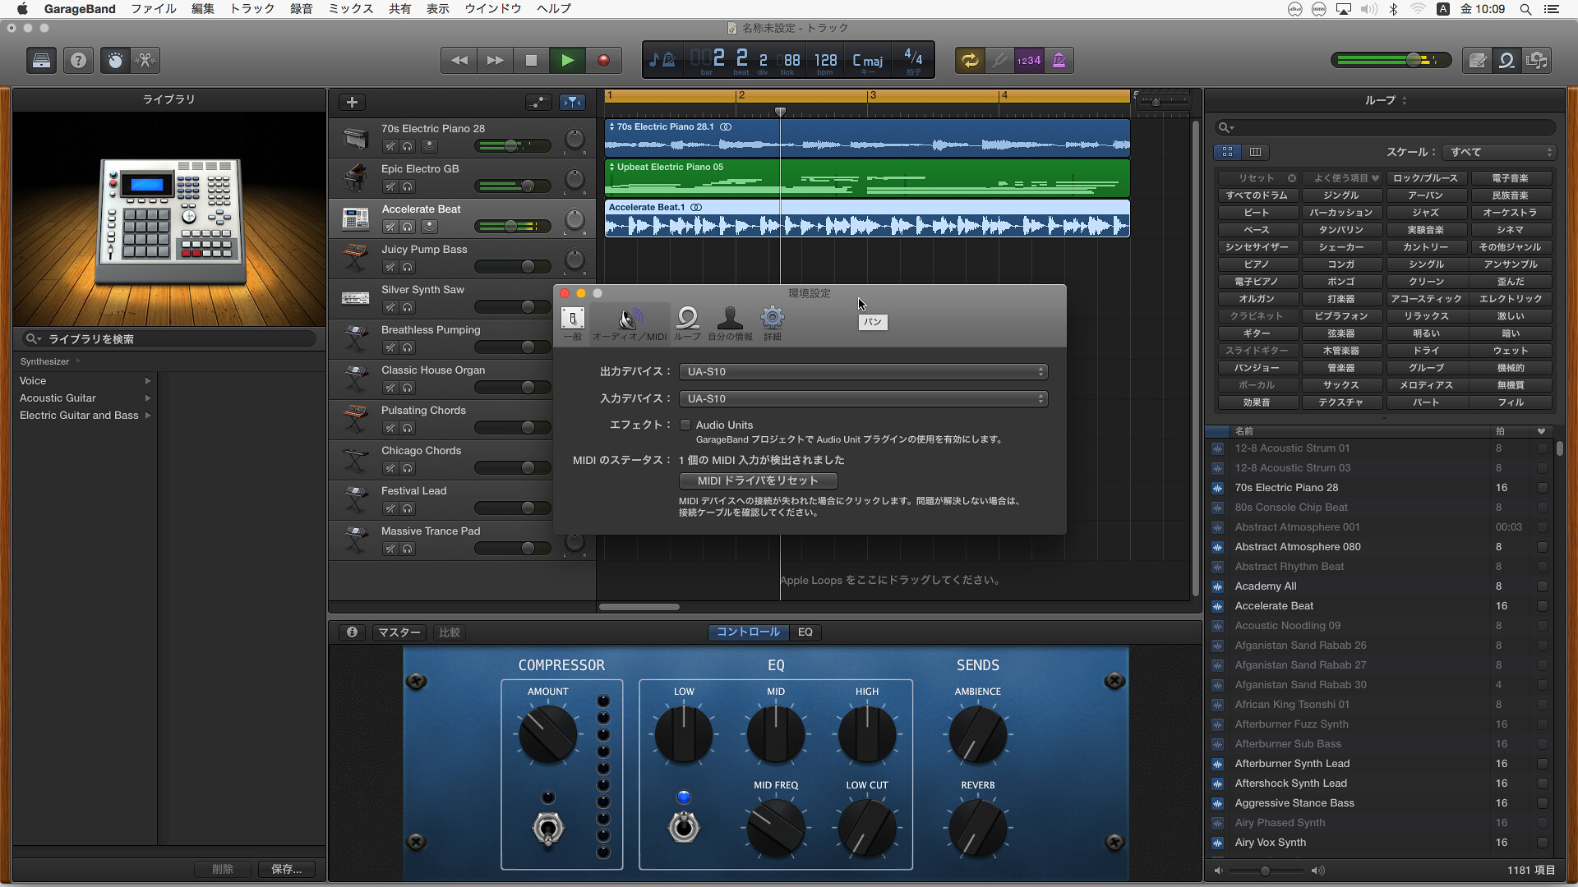Open the key signature C maj popup
This screenshot has width=1578, height=887.
coord(867,60)
